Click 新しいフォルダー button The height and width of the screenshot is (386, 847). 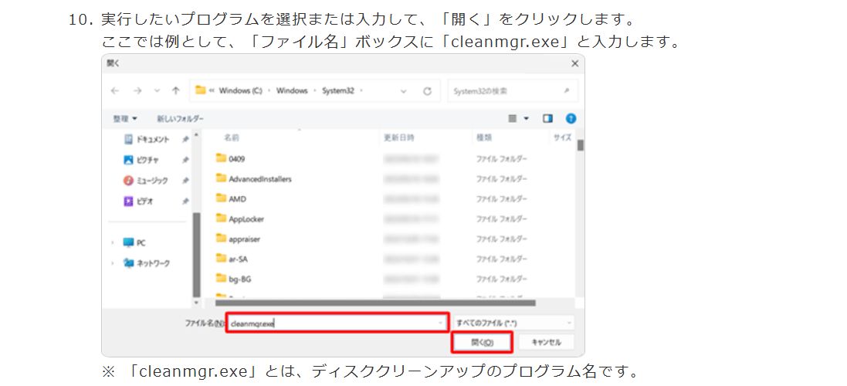[x=181, y=119]
